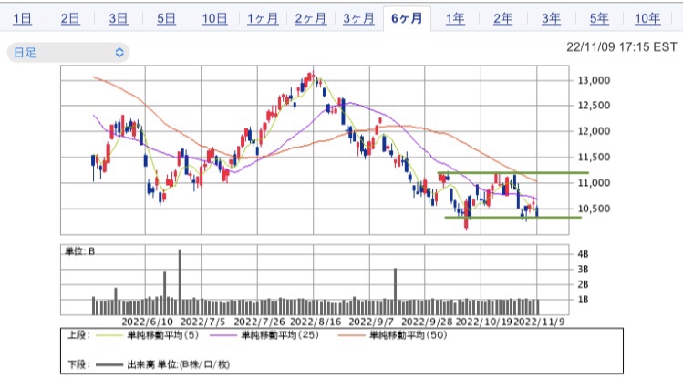This screenshot has width=683, height=378.
Task: Select the 2年 chart range
Action: click(502, 19)
